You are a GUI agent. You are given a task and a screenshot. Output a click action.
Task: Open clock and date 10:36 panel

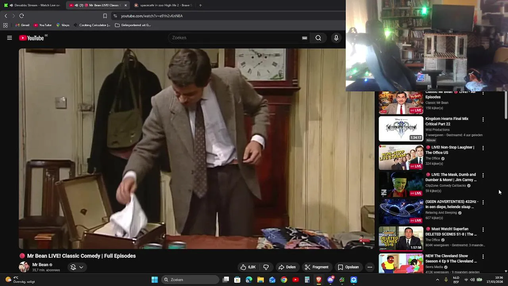(x=495, y=280)
